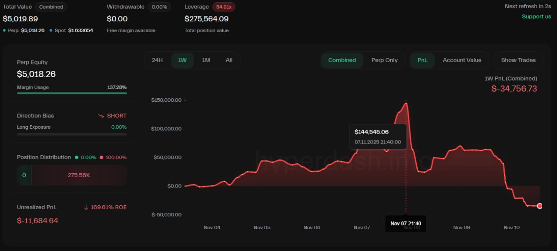Toggle chart to Account Value view
This screenshot has width=557, height=251.
pyautogui.click(x=462, y=60)
